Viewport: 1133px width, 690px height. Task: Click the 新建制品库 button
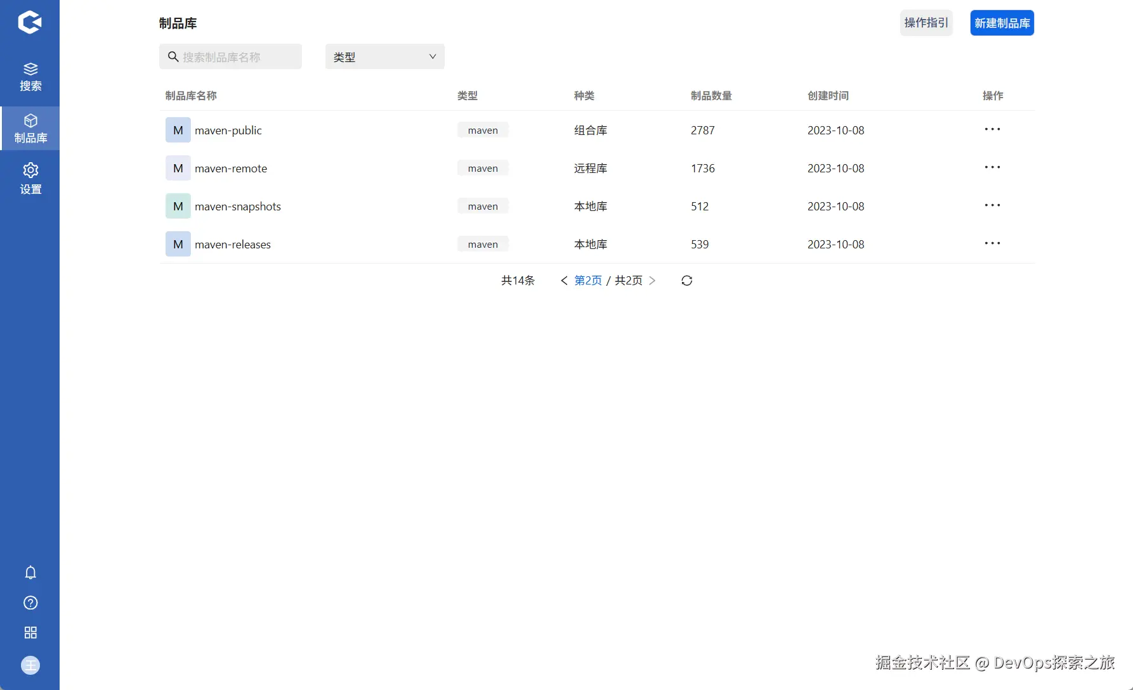pos(1002,23)
